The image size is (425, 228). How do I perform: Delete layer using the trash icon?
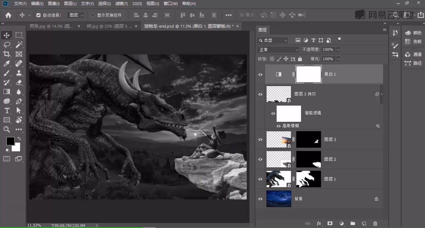[375, 223]
